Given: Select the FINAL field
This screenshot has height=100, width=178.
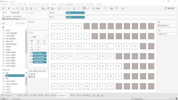Looking at the screenshot, I should tap(8, 47).
